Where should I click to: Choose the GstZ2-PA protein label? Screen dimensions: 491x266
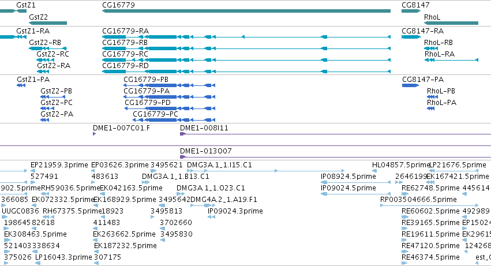click(57, 114)
